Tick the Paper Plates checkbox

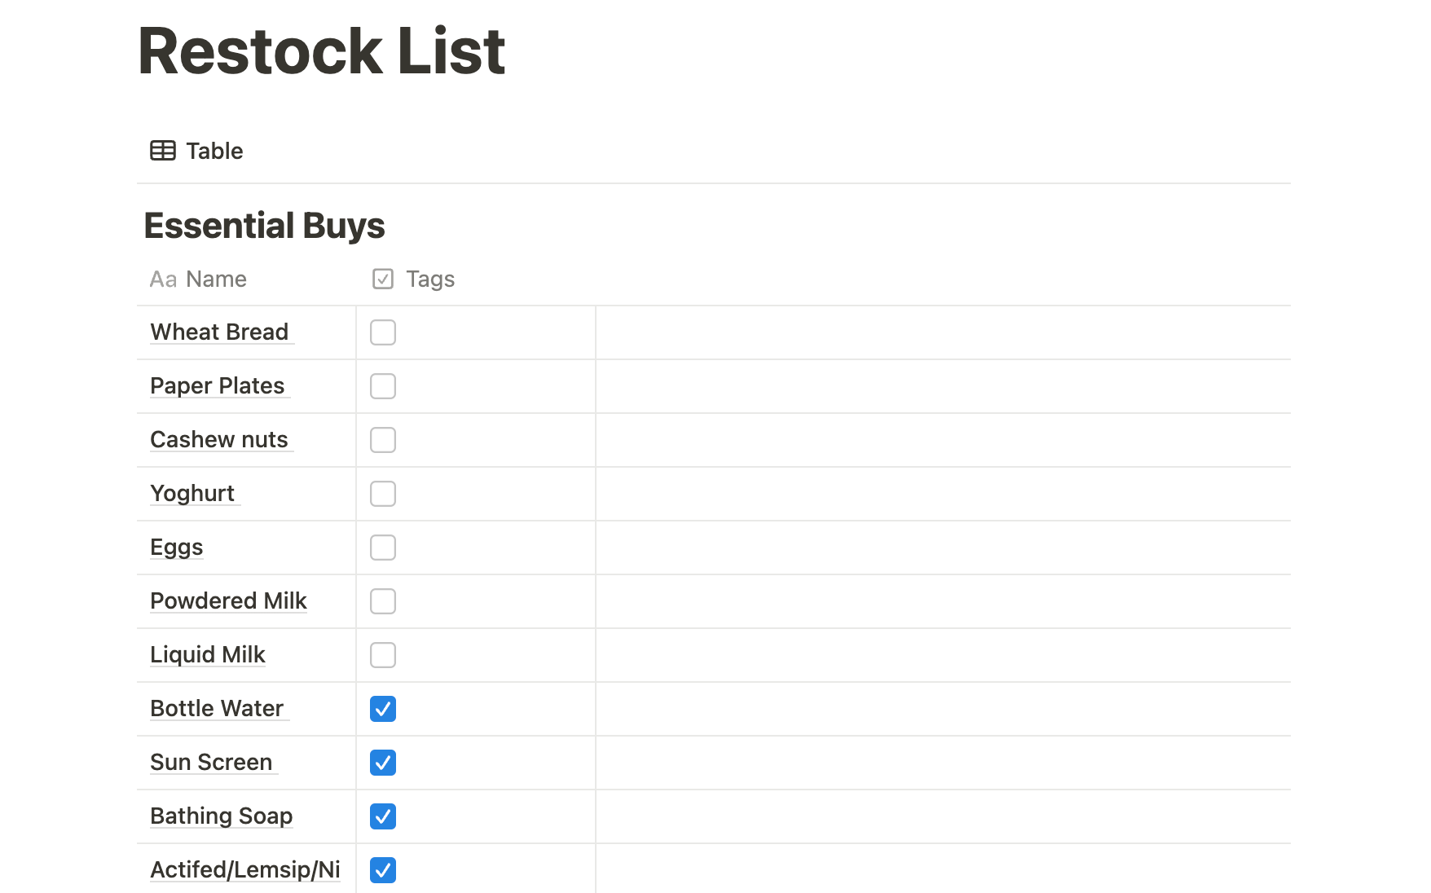[383, 386]
